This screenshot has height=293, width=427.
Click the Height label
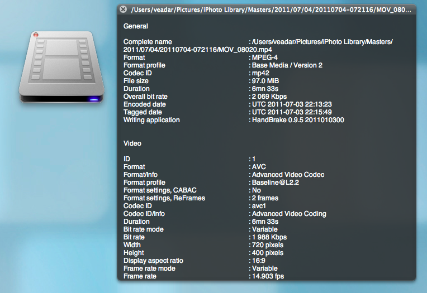(x=134, y=253)
